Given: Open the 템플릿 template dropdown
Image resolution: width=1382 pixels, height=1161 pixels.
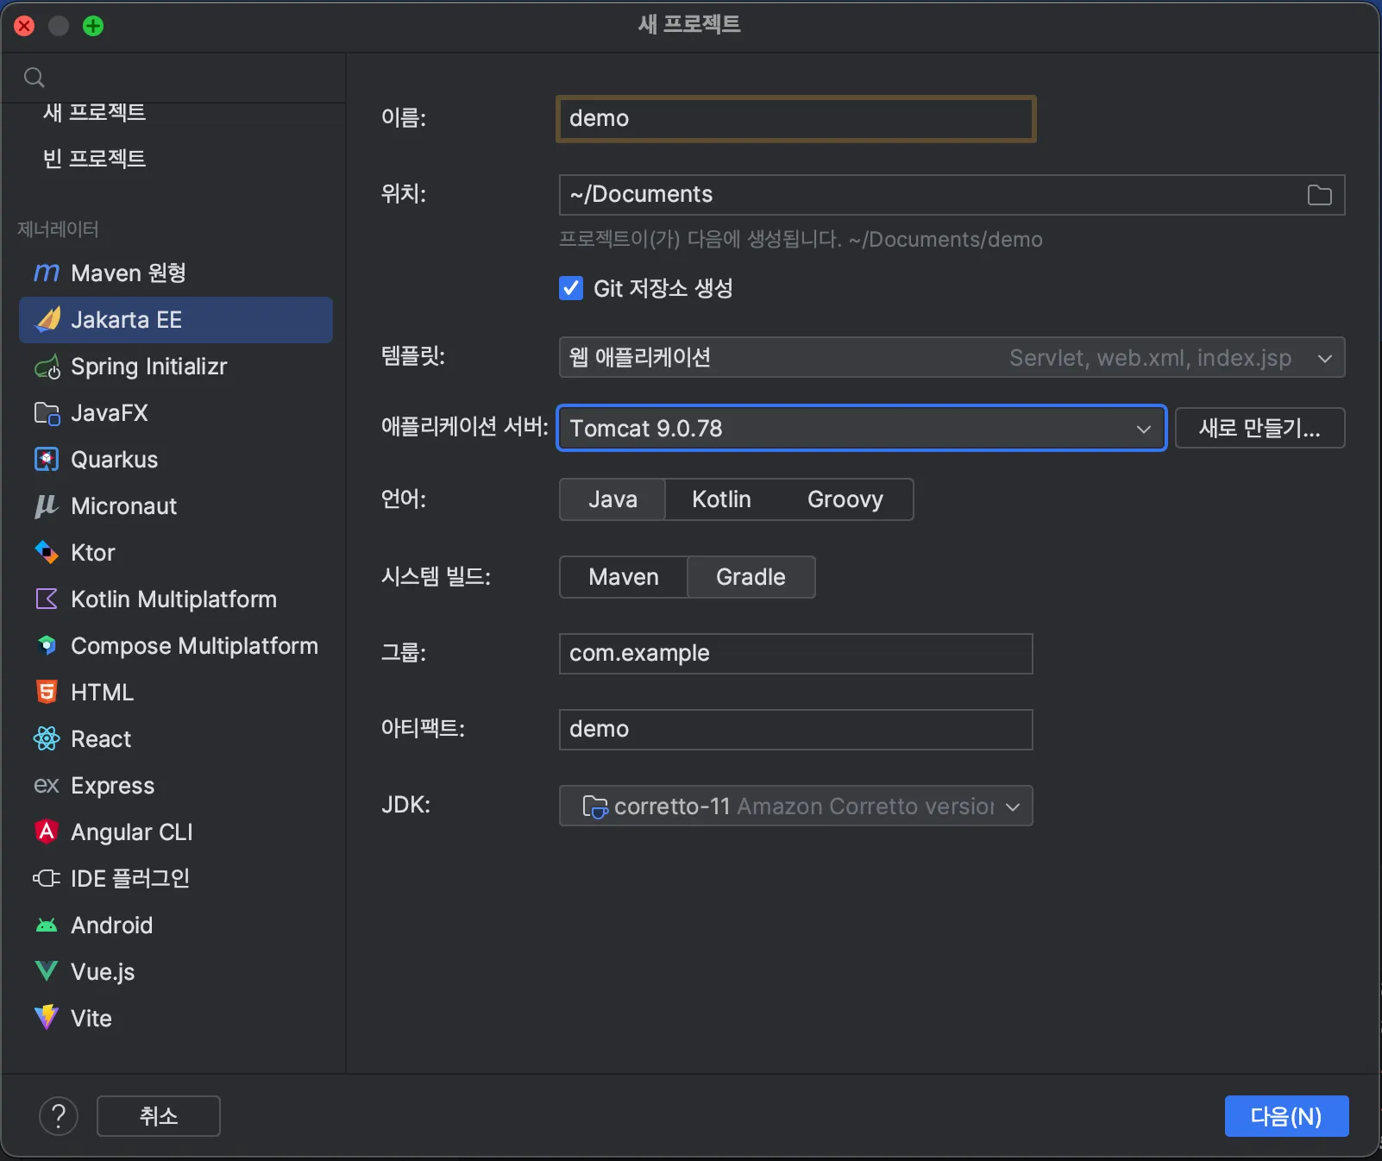Looking at the screenshot, I should (x=951, y=358).
